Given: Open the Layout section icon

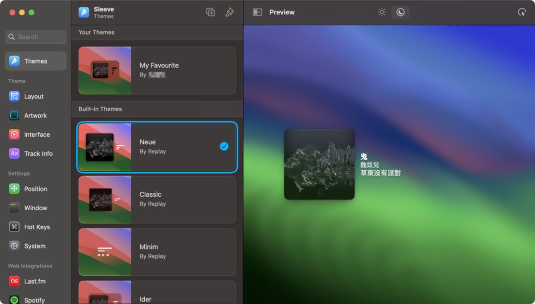Looking at the screenshot, I should pyautogui.click(x=14, y=96).
